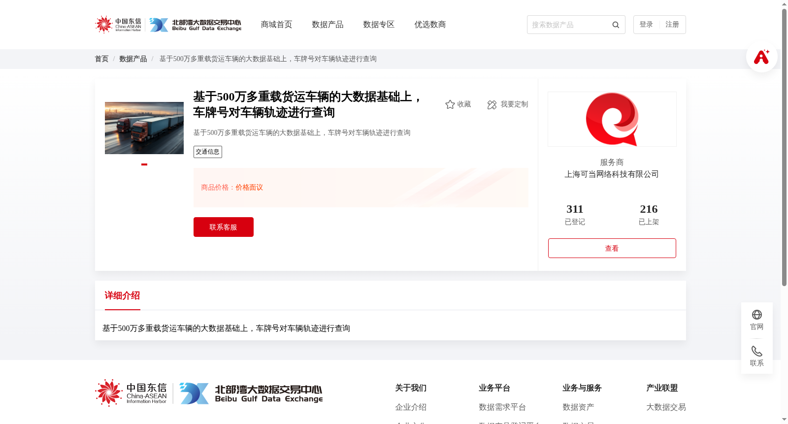Open 数据专区 navigation item
The height and width of the screenshot is (424, 788).
379,25
